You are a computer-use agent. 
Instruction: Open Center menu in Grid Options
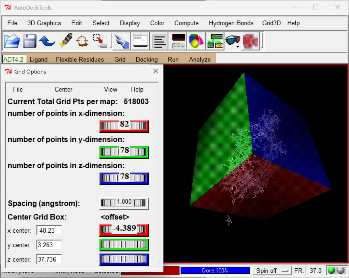pyautogui.click(x=63, y=89)
